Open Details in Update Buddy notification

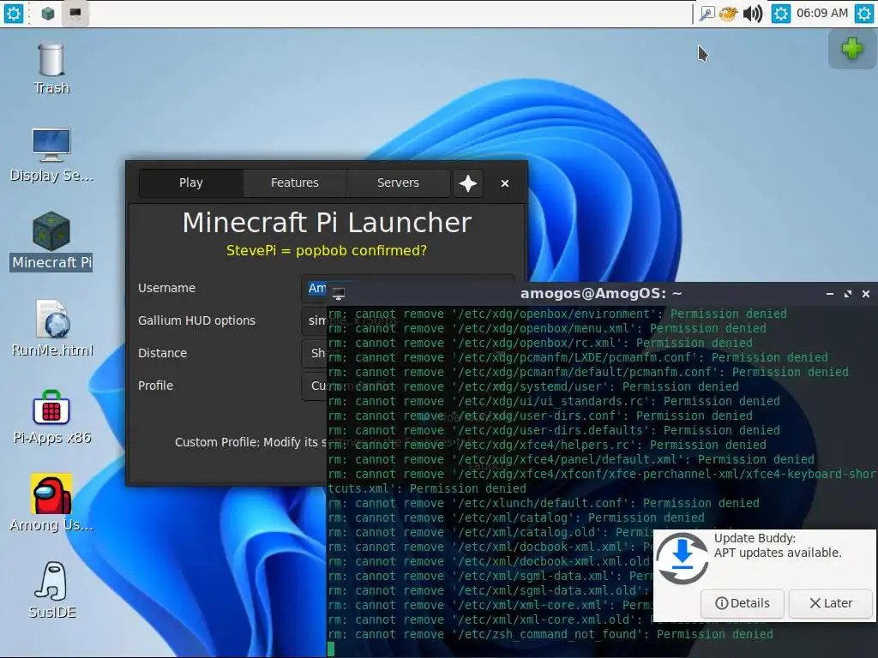[742, 603]
